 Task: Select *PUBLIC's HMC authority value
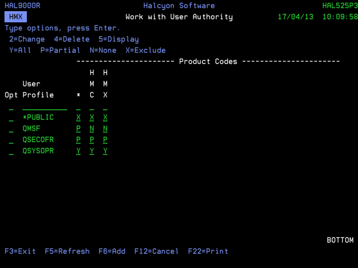(x=92, y=118)
